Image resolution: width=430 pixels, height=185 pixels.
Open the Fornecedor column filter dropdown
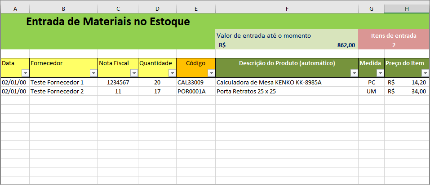pos(93,73)
